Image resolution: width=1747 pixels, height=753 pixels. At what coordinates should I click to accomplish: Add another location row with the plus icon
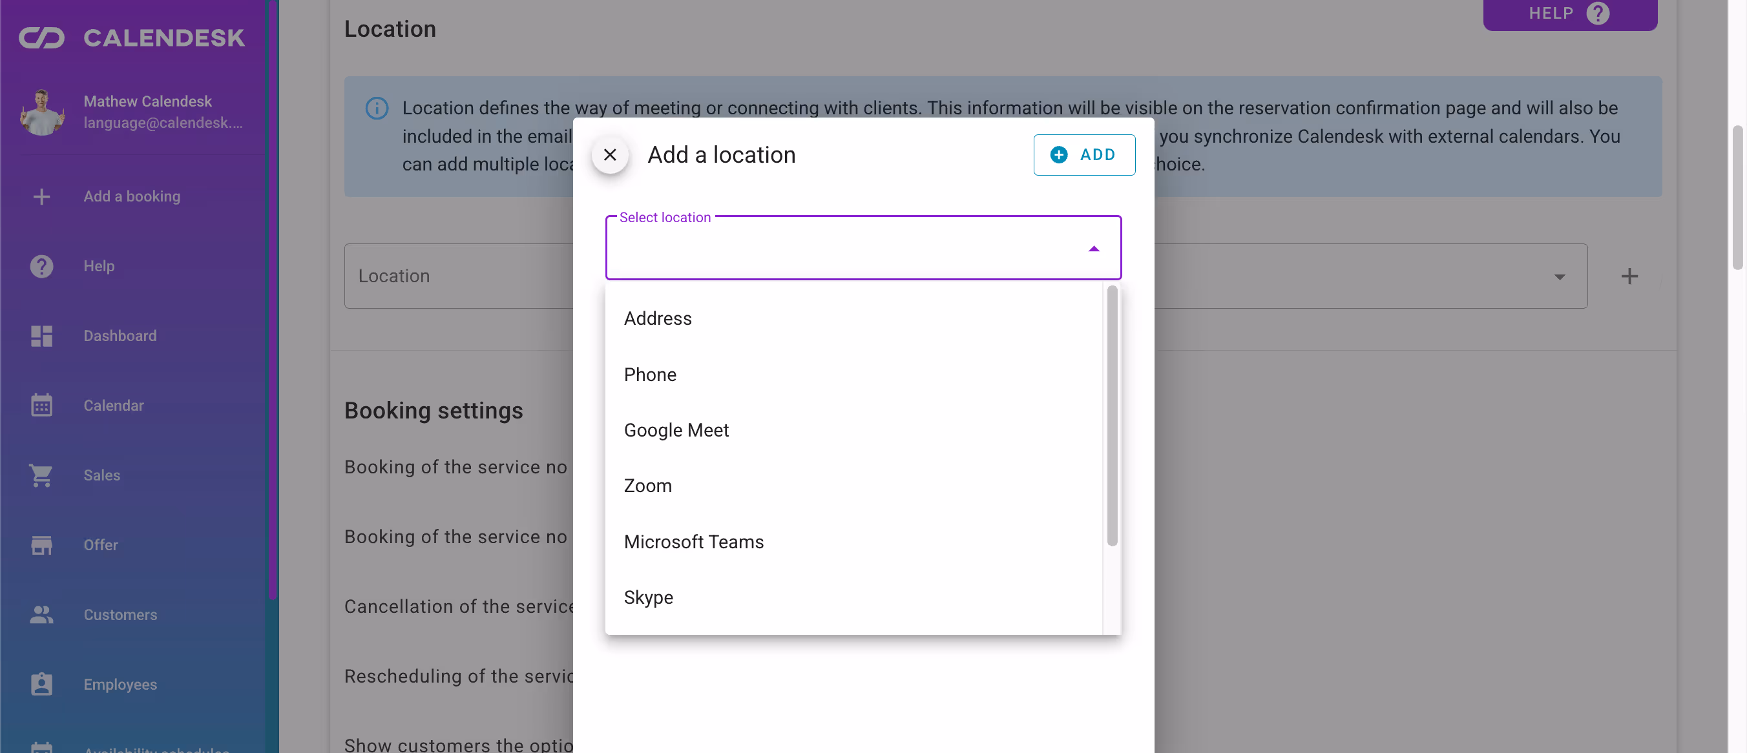point(1630,276)
